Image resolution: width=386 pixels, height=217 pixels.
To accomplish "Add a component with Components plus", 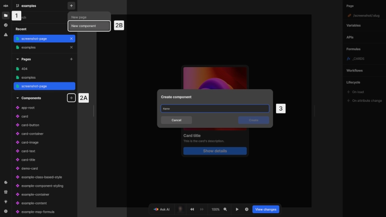I will click(71, 98).
